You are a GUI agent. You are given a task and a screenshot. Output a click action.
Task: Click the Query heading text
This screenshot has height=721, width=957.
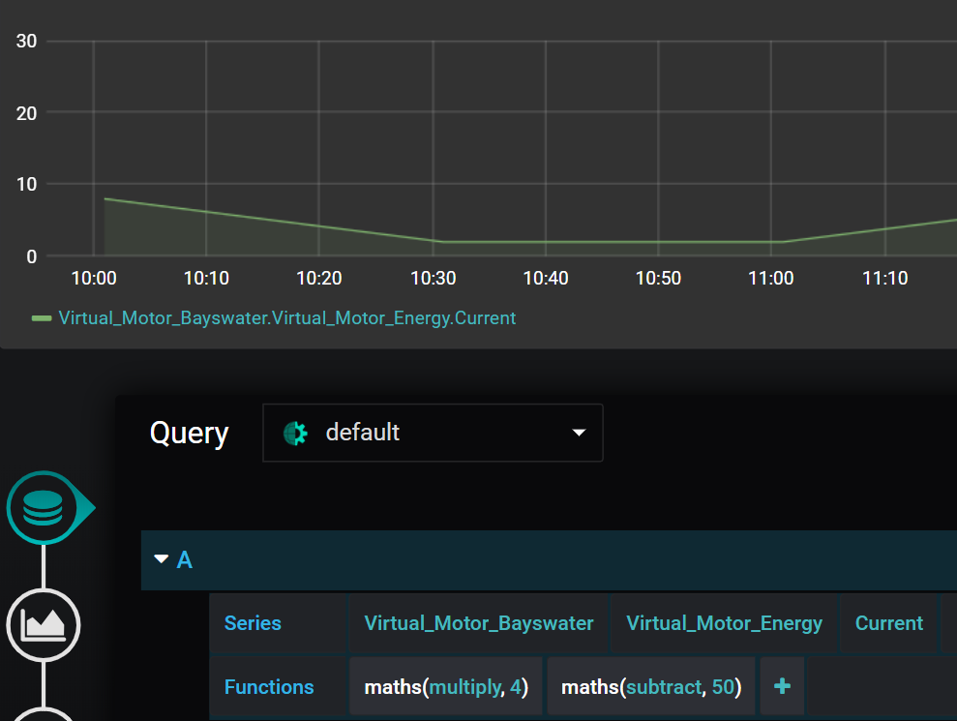click(x=190, y=434)
